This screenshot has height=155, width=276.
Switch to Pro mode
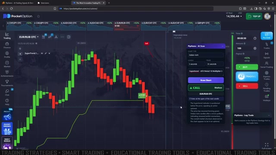tap(267, 36)
